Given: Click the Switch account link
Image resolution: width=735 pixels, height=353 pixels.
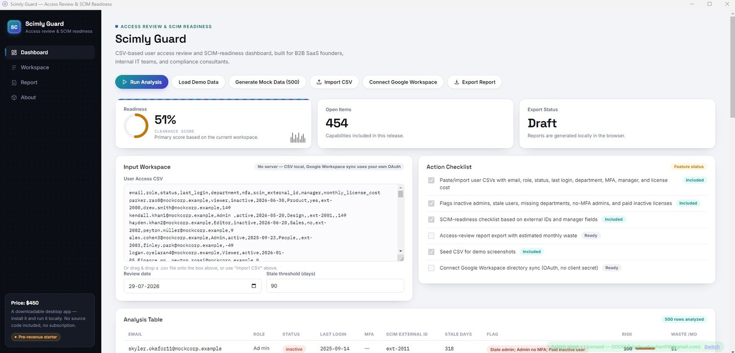Looking at the screenshot, I should click(x=712, y=347).
